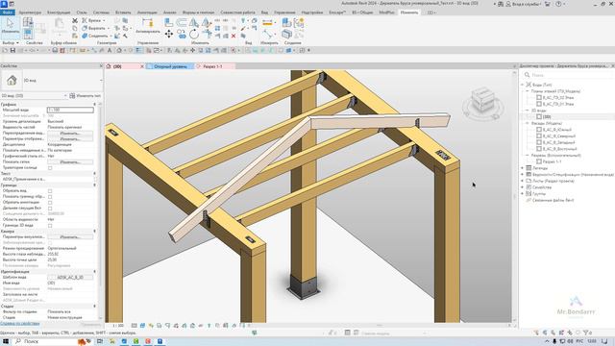Click Изменить button for Переопределения видимости
Image resolution: width=615 pixels, height=346 pixels.
pyautogui.click(x=70, y=134)
